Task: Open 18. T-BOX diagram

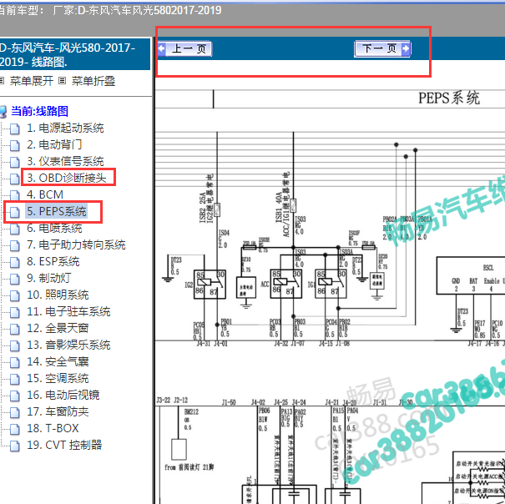Action: point(53,428)
